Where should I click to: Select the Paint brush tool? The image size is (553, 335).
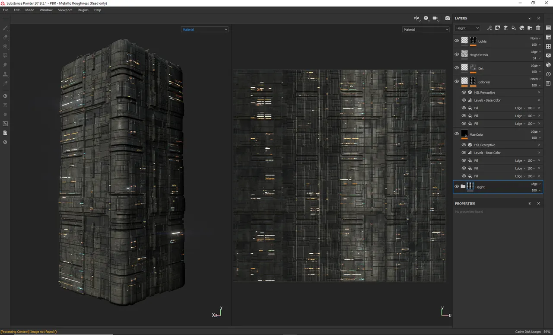5,28
